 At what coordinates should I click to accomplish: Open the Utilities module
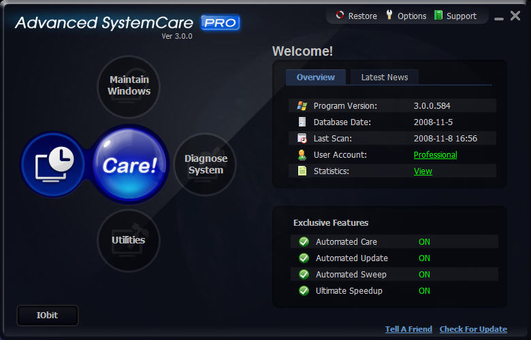[x=129, y=240]
